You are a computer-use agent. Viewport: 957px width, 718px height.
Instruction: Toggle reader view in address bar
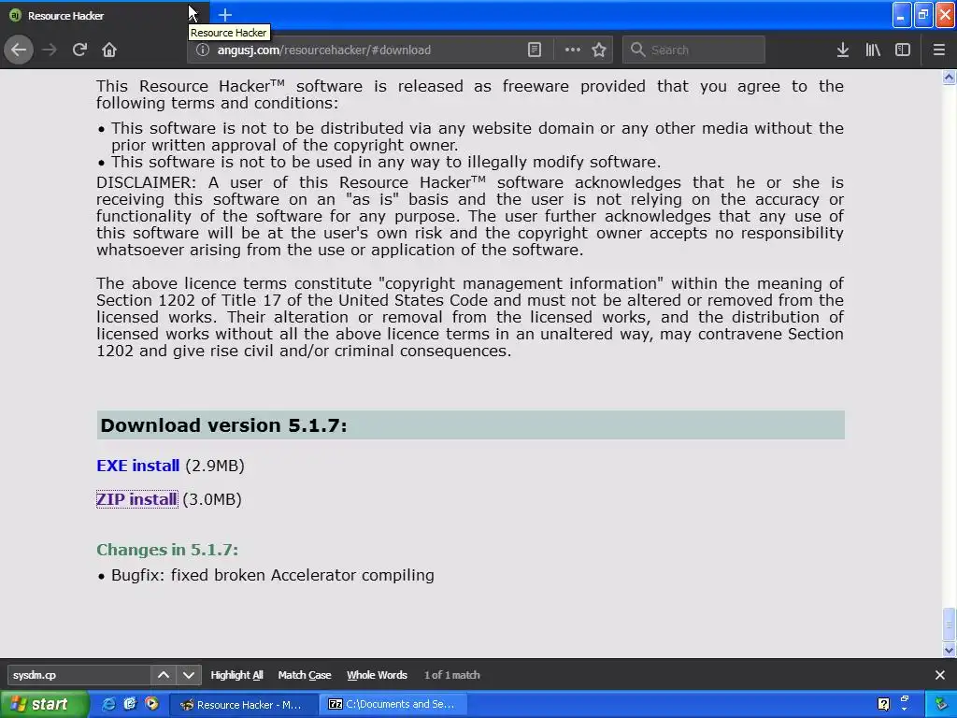(x=534, y=50)
